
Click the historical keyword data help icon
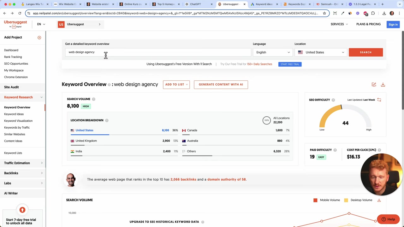click(203, 222)
